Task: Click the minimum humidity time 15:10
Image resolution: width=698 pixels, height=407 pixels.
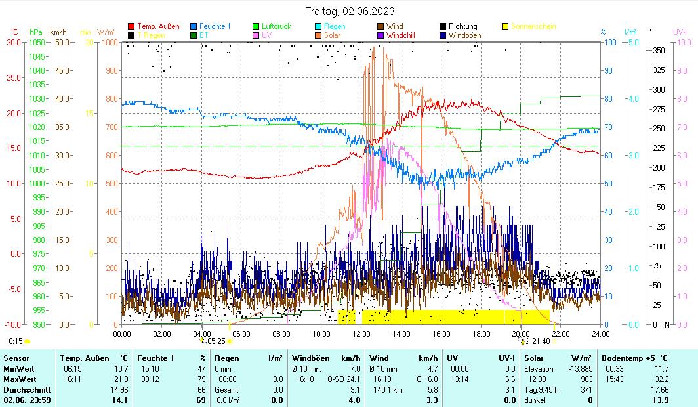Action: (150, 369)
